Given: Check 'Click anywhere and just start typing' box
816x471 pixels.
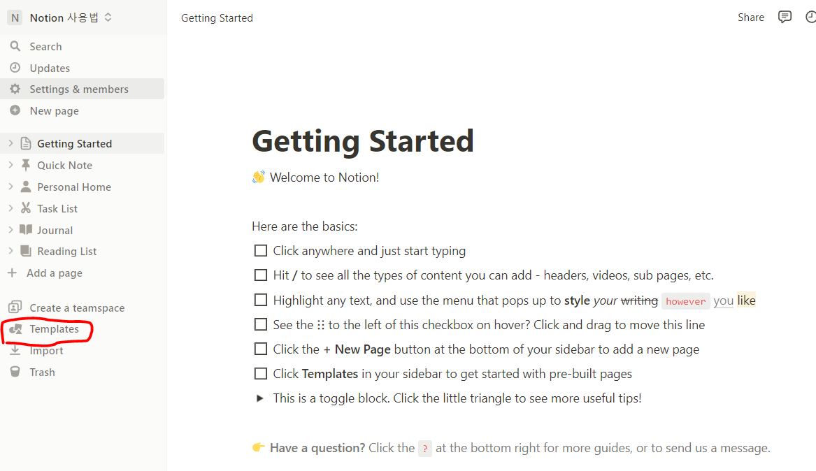Looking at the screenshot, I should point(261,251).
